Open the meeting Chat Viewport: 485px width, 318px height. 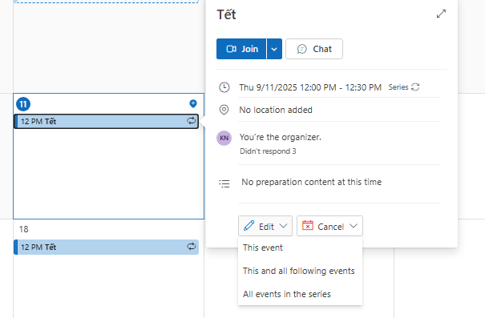pyautogui.click(x=314, y=49)
